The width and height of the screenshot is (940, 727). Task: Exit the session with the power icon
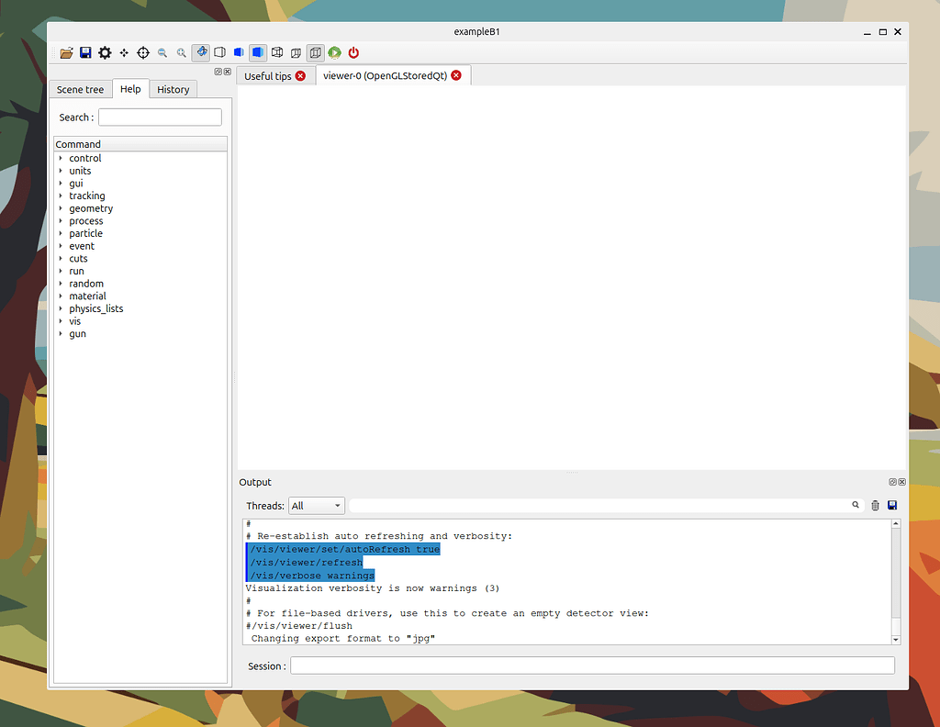point(353,52)
